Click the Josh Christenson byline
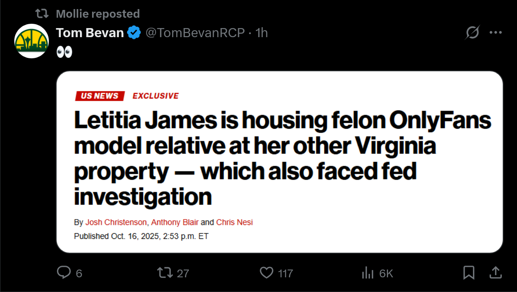517x292 pixels. click(116, 222)
